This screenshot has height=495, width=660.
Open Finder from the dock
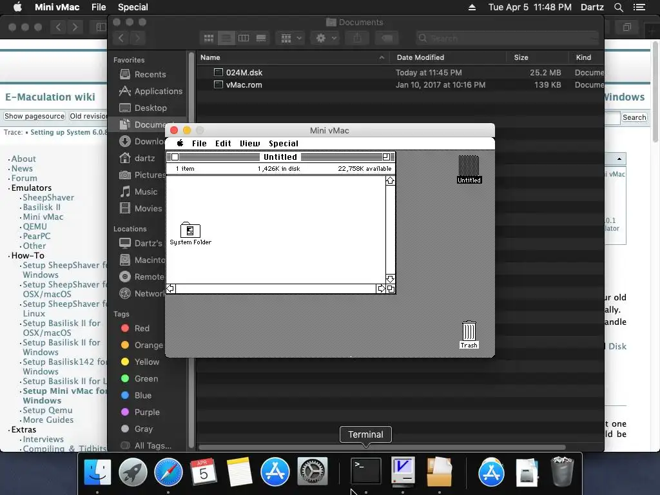(x=97, y=472)
